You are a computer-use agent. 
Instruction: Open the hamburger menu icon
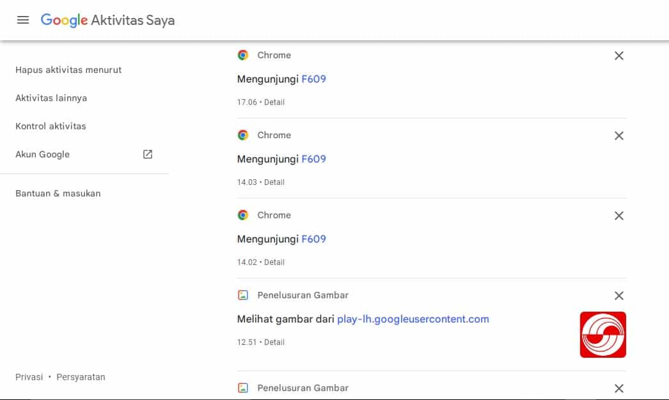coord(23,20)
